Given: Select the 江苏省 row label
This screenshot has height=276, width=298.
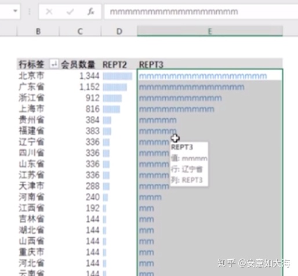Looking at the screenshot, I should (x=31, y=175).
